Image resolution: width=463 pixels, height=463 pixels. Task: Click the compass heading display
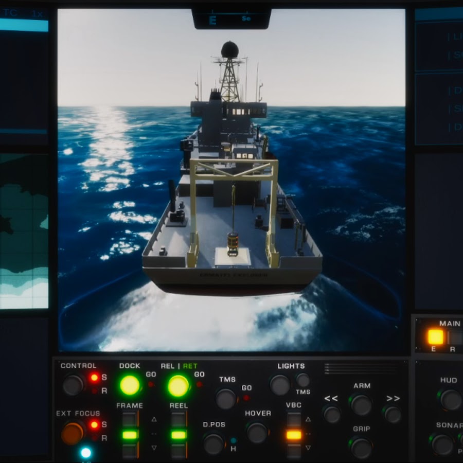coord(231,19)
